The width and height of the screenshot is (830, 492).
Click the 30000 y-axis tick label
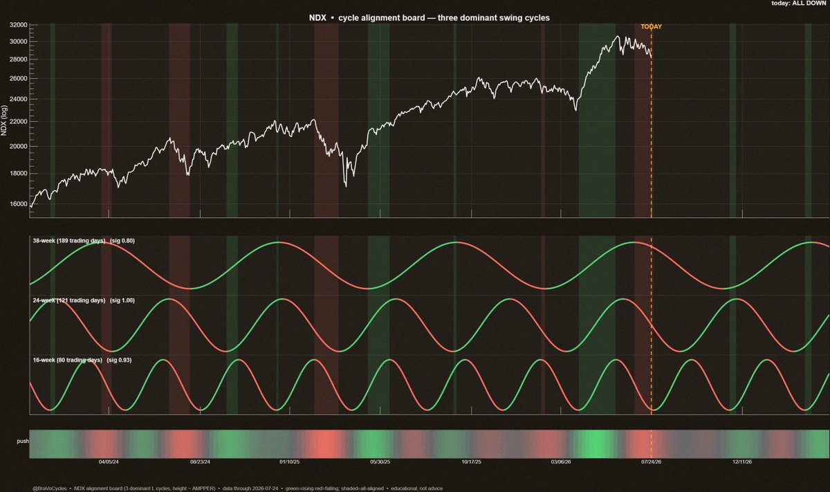pyautogui.click(x=18, y=42)
